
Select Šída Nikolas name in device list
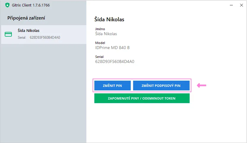28,30
